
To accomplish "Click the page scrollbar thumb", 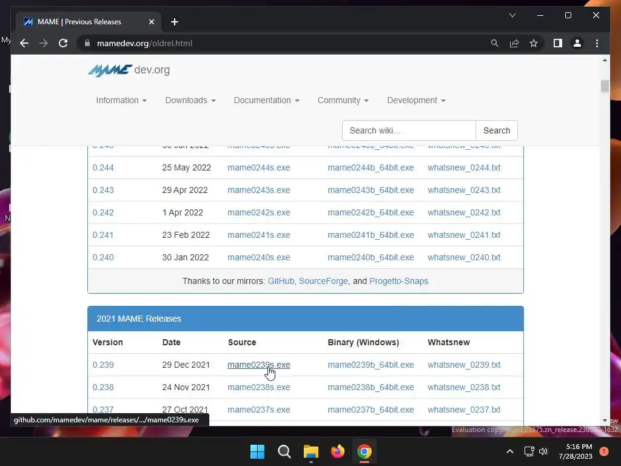I will click(x=605, y=86).
